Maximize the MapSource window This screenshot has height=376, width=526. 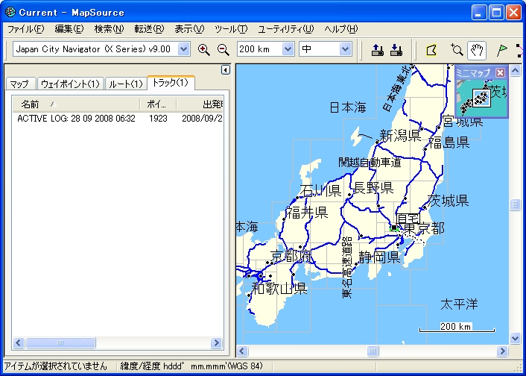point(496,13)
